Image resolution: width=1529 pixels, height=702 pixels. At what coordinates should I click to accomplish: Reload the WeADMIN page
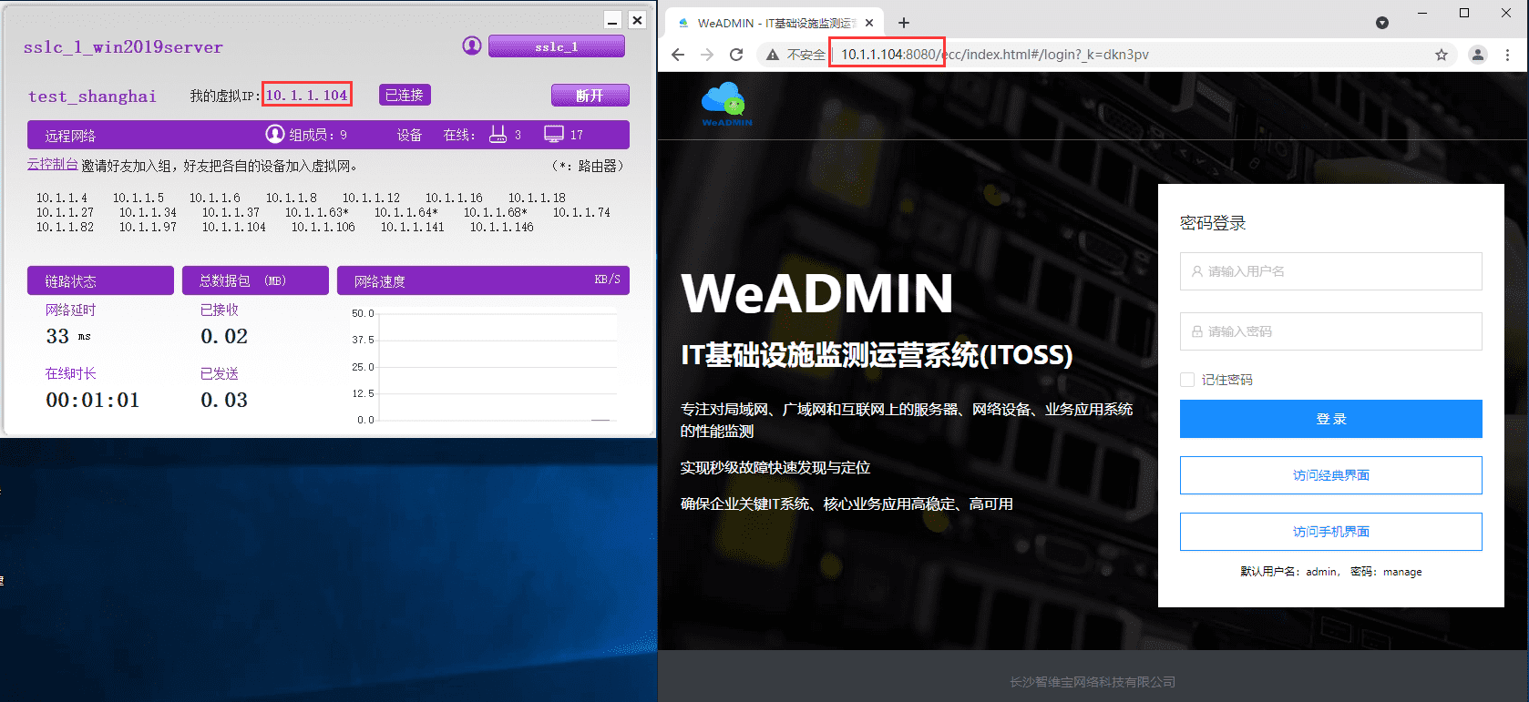tap(736, 55)
